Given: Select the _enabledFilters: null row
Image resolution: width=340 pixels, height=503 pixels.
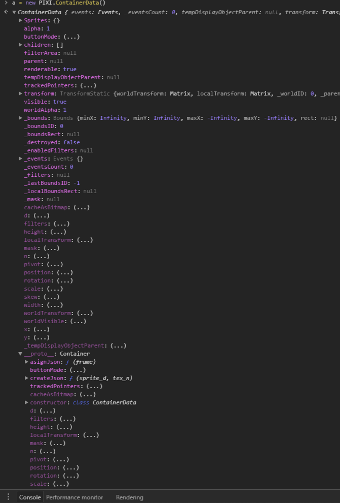Looking at the screenshot, I should 58,150.
